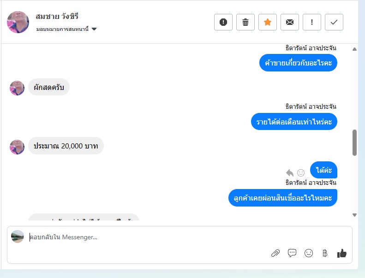The width and height of the screenshot is (365, 278).
Task: Mark conversation as spam with exclamation octagon icon
Action: point(223,22)
